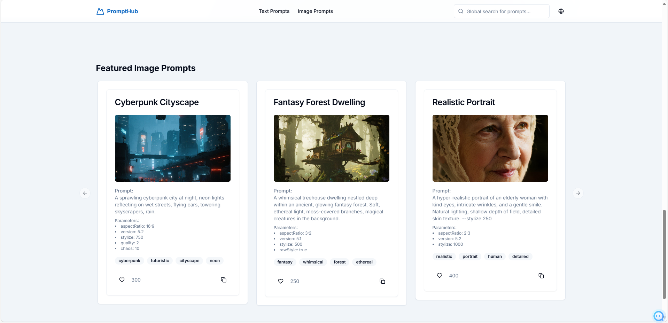Advance carousel with right arrow
The width and height of the screenshot is (668, 323).
pos(578,193)
